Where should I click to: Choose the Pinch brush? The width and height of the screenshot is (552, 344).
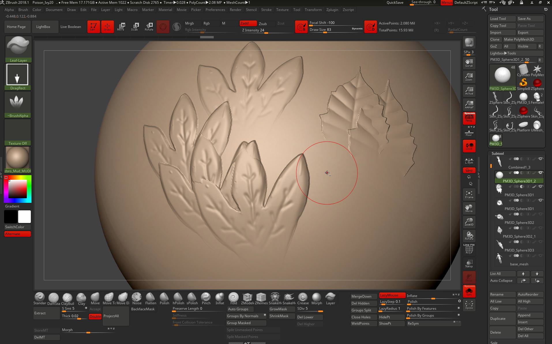pos(206,299)
